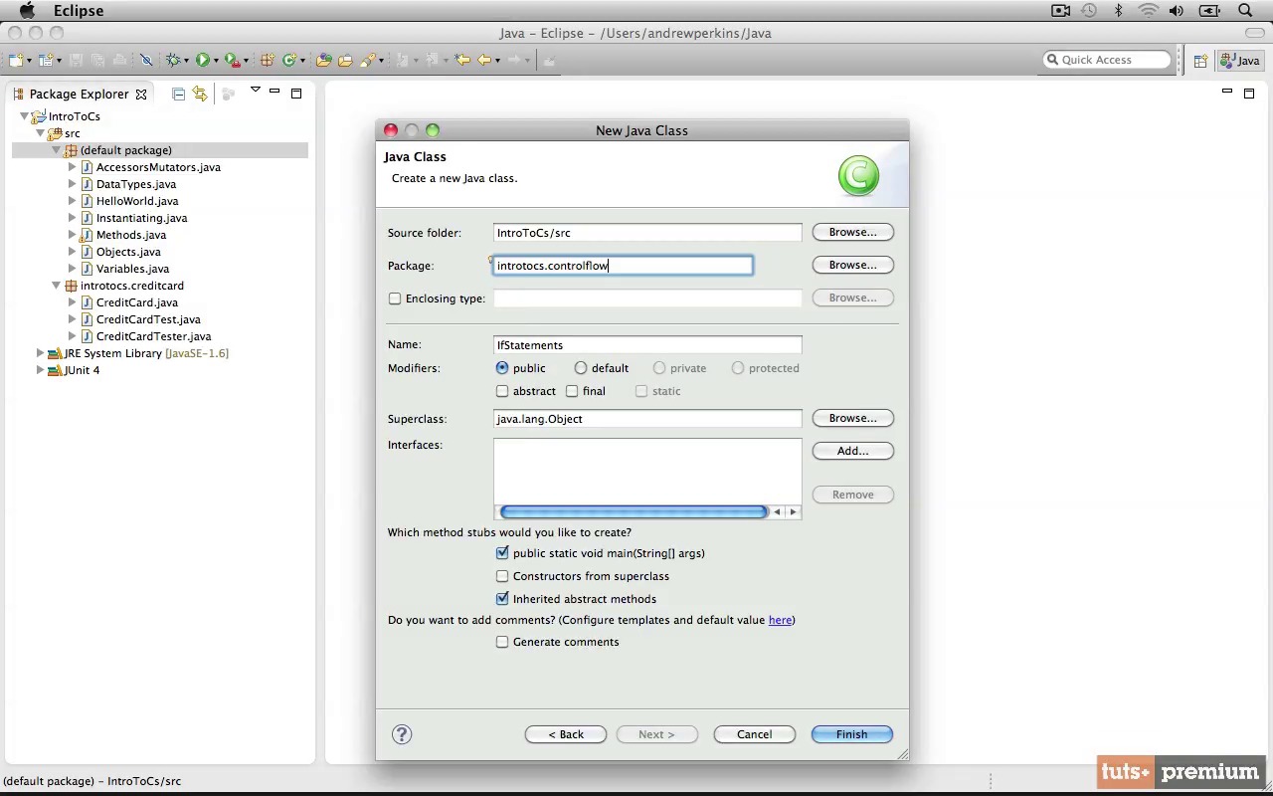Click the volume icon in menu bar
Image resolution: width=1273 pixels, height=796 pixels.
[1178, 11]
